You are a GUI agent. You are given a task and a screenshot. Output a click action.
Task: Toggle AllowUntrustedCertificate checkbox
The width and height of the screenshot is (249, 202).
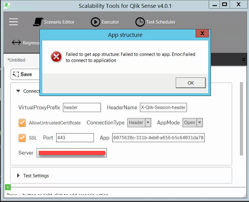click(22, 123)
